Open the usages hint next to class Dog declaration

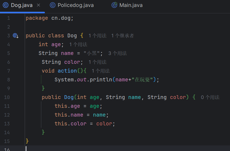[98, 36]
